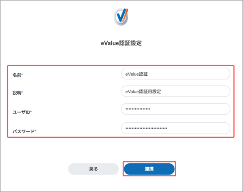
Task: Focus the 説明 input field
Action: (176, 91)
